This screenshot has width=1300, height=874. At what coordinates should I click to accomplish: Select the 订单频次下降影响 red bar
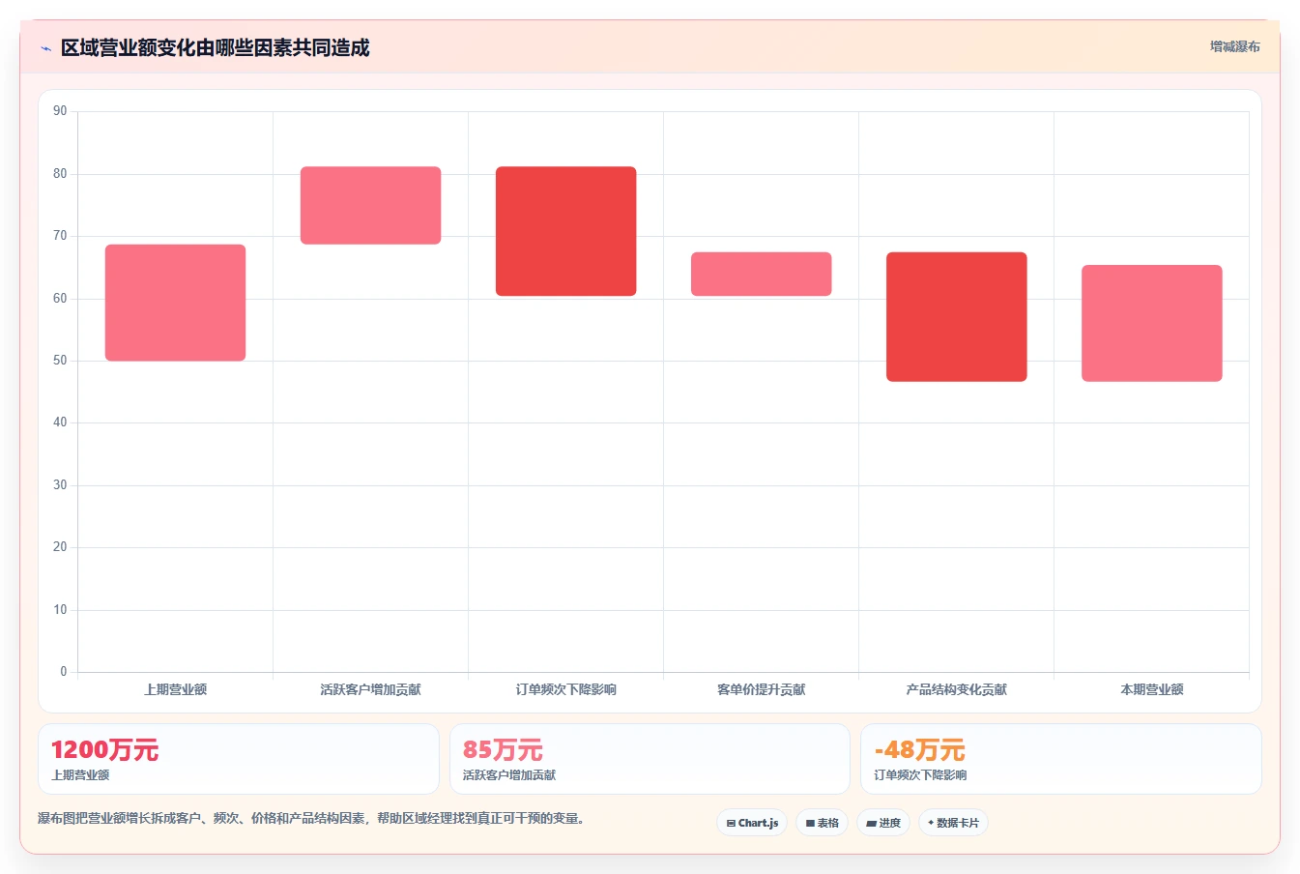(x=565, y=231)
